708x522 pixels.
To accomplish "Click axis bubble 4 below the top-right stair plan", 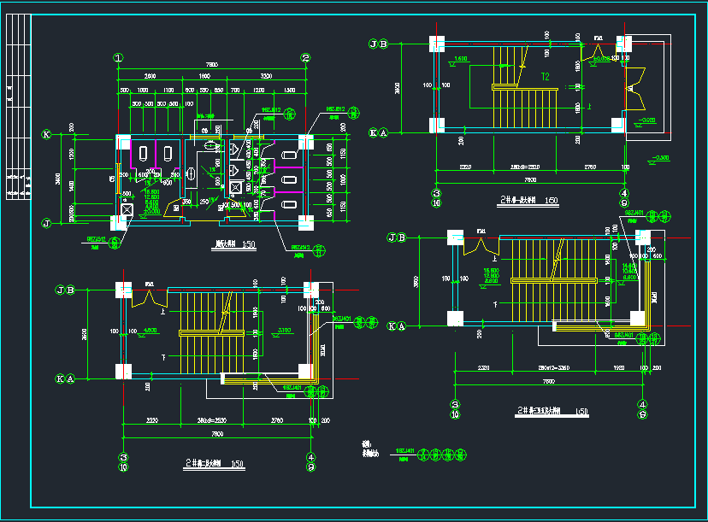I will pyautogui.click(x=624, y=194).
